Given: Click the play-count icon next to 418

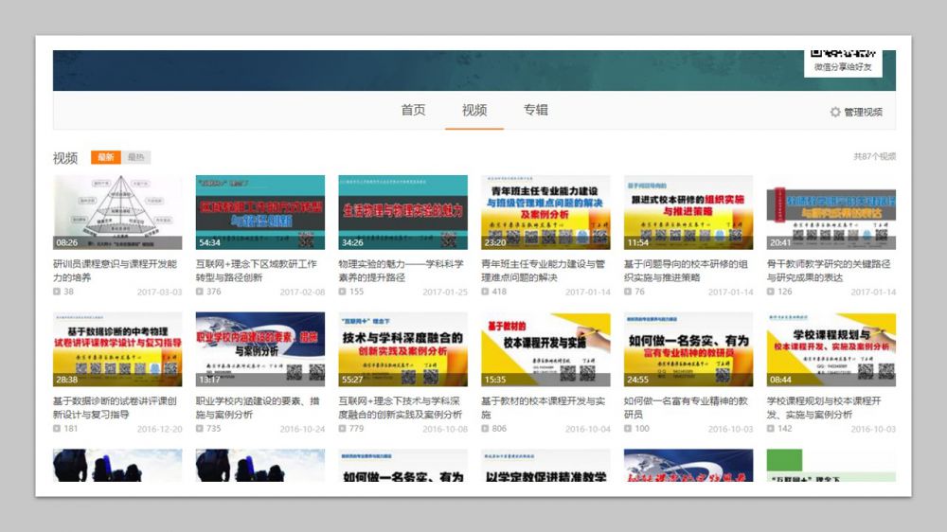Looking at the screenshot, I should point(486,292).
